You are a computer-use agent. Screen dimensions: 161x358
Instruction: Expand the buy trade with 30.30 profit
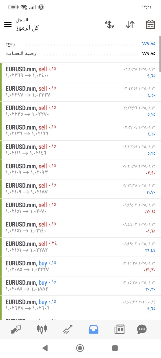pos(80,286)
